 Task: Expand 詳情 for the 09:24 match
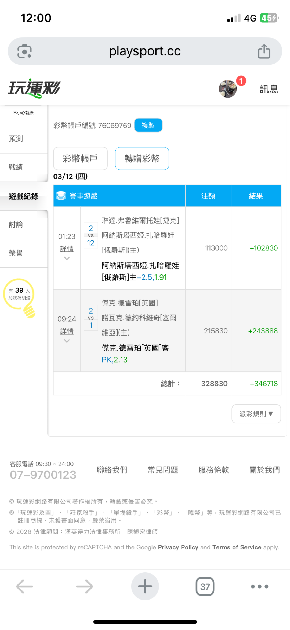pos(67,332)
